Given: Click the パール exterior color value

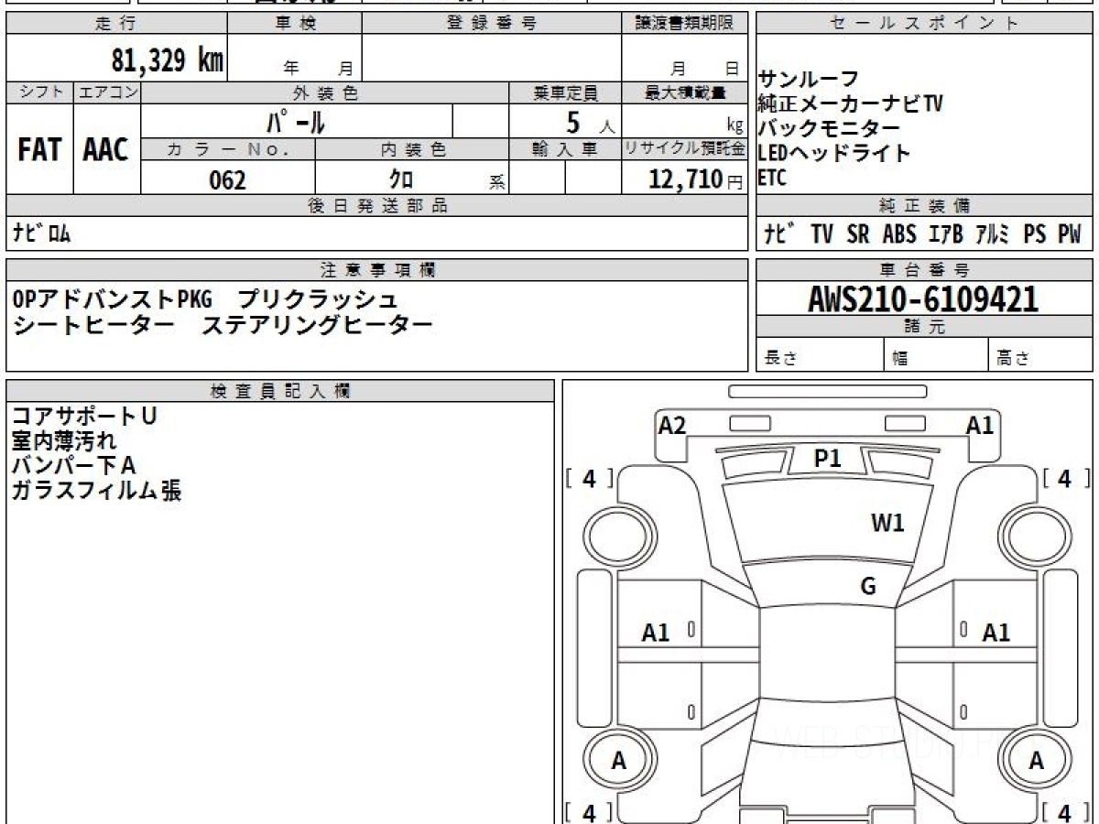Looking at the screenshot, I should [x=296, y=121].
